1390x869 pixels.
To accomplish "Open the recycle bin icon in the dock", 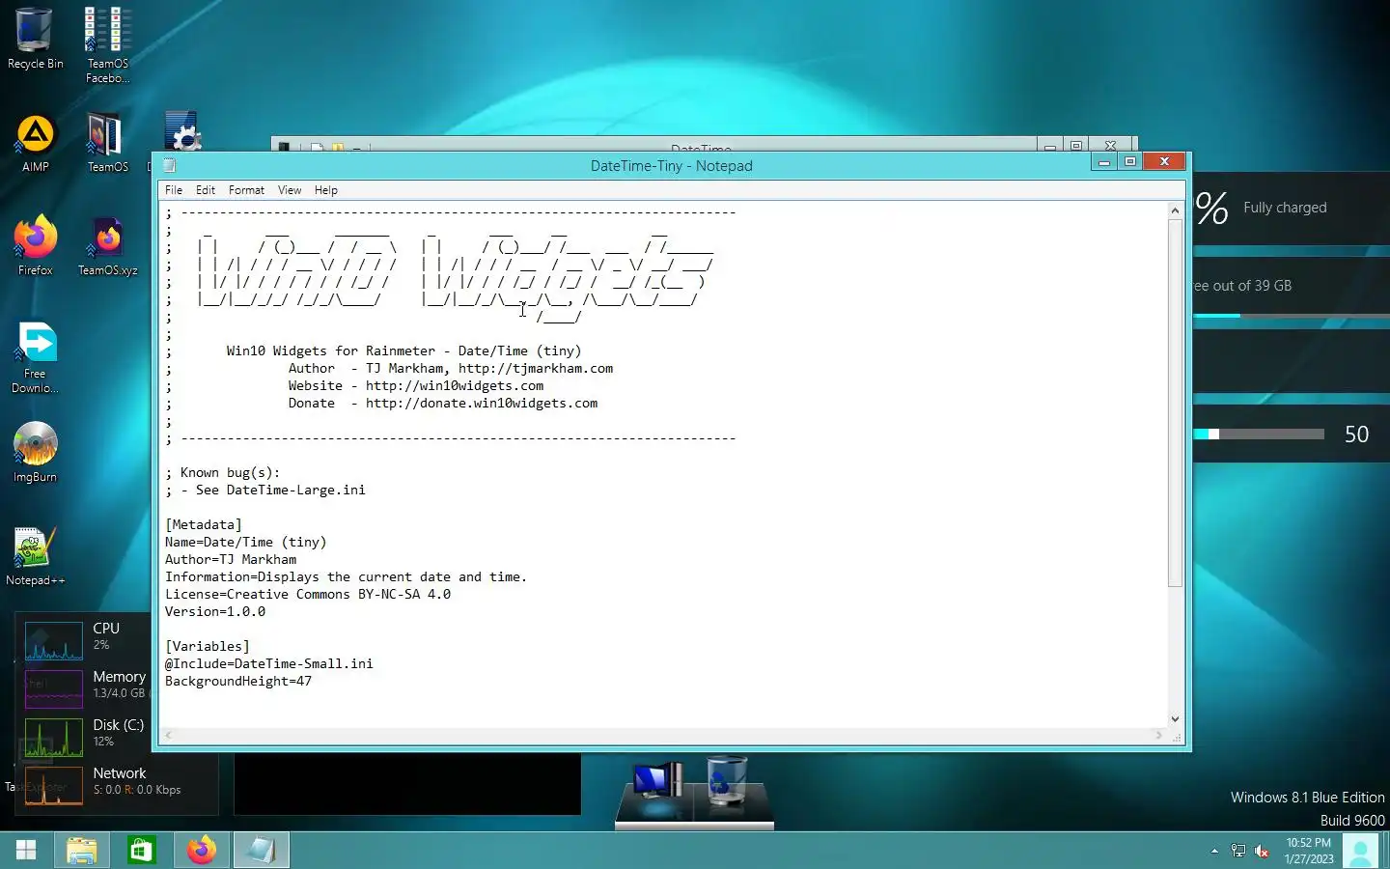I will pyautogui.click(x=726, y=780).
